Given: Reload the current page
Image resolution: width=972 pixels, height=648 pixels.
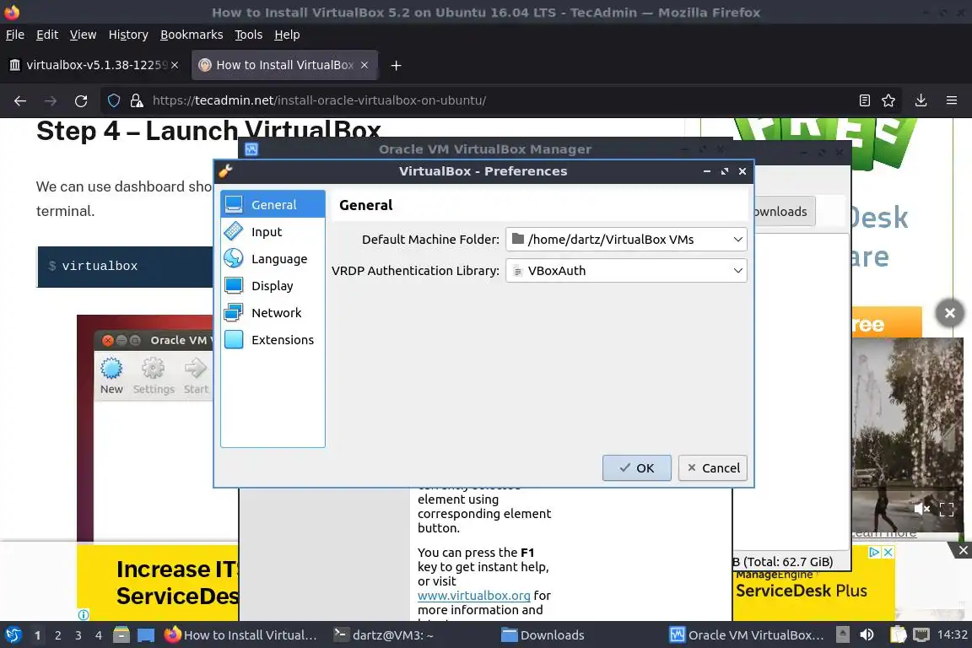Looking at the screenshot, I should pos(81,100).
